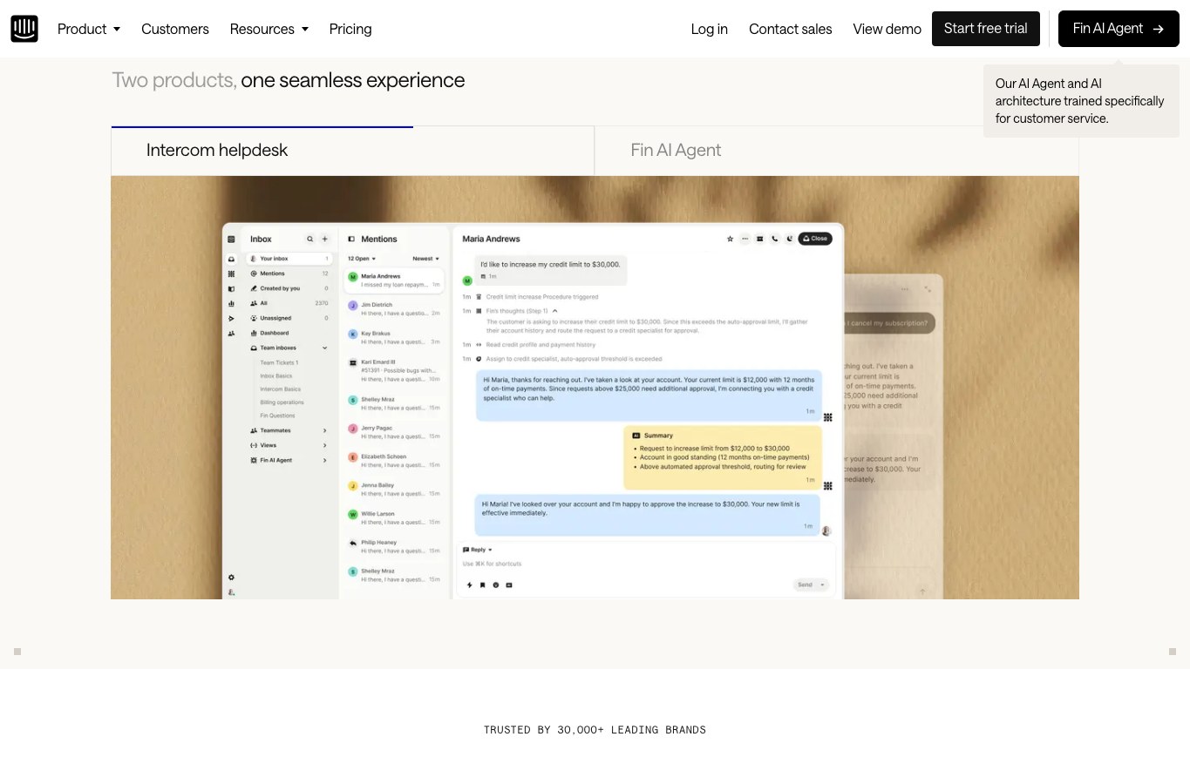Click the Log in link

pyautogui.click(x=710, y=29)
